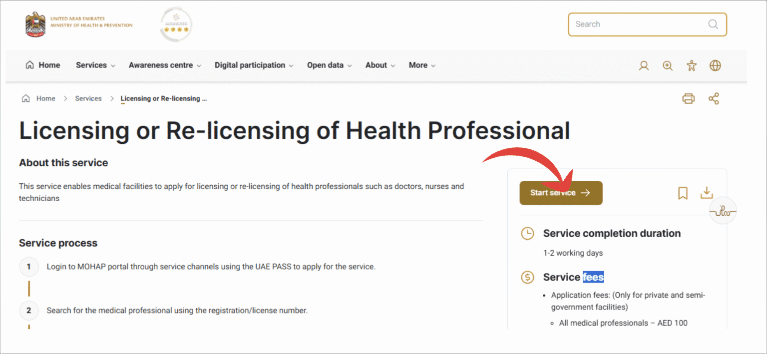Open the language globe icon
Image resolution: width=767 pixels, height=354 pixels.
[x=715, y=65]
